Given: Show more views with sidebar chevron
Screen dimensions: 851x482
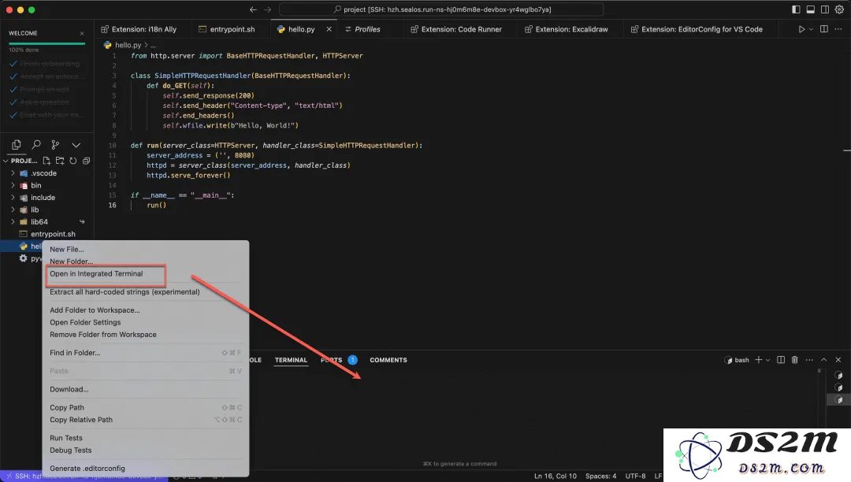Looking at the screenshot, I should point(76,145).
